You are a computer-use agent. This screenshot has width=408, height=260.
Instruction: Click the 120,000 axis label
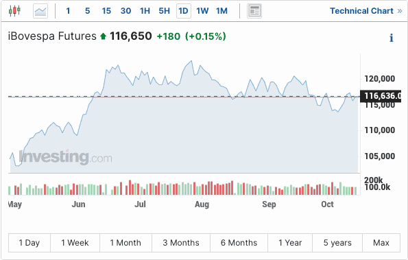[379, 79]
